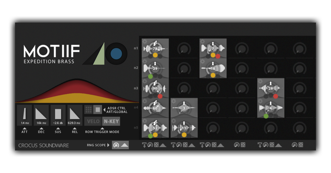The image size is (331, 173).
Task: Select the RNG scope envelope triangle option
Action: click(x=124, y=145)
